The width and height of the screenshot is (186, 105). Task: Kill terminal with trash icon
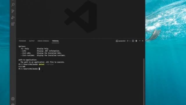(136, 41)
